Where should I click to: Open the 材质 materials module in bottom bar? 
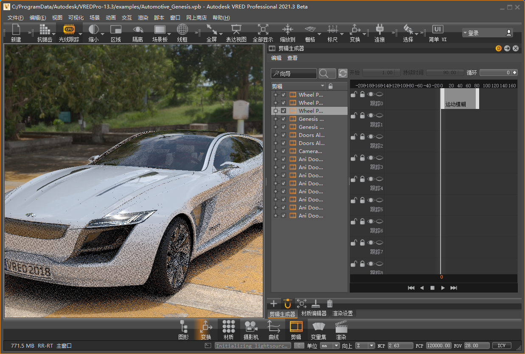pyautogui.click(x=228, y=326)
